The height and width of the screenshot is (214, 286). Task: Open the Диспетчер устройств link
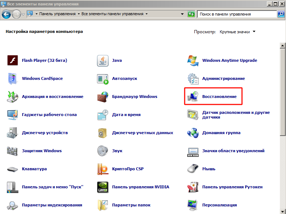(45, 133)
